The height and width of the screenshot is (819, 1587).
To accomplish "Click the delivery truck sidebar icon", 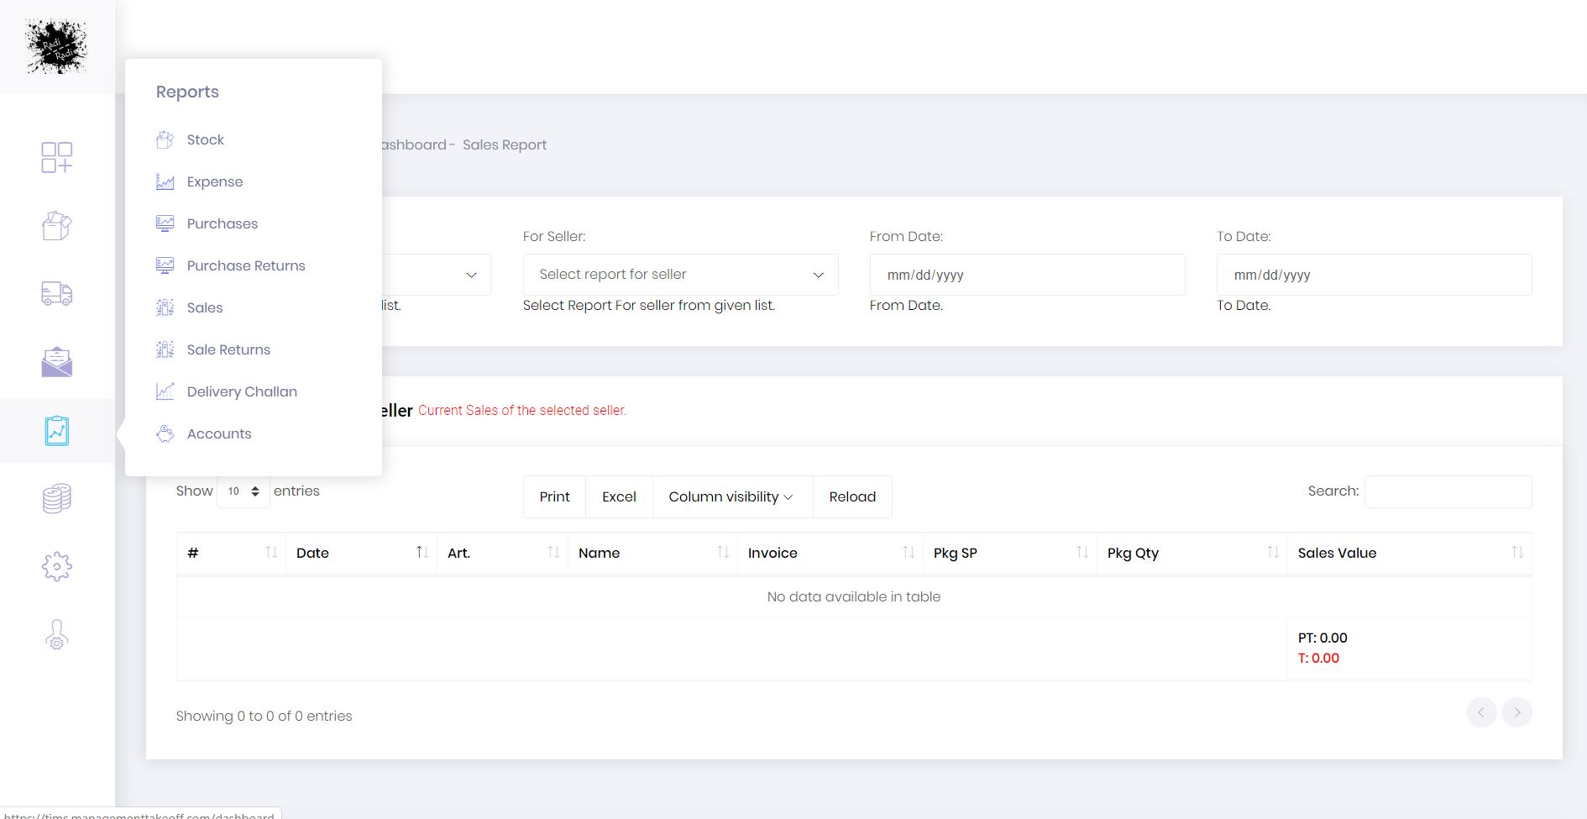I will click(x=57, y=293).
